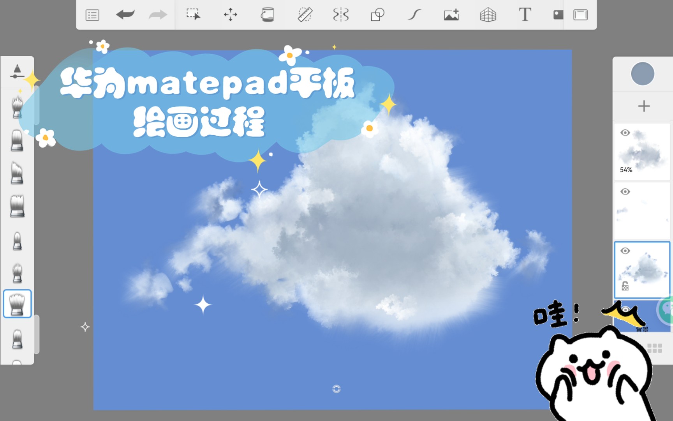Tap the canvas rotation reset icon
673x421 pixels.
(x=336, y=389)
